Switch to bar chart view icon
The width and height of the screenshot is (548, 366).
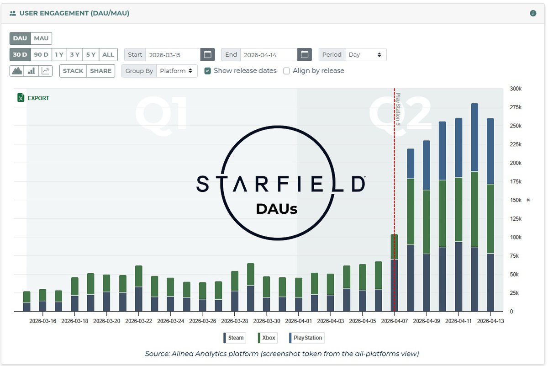click(x=32, y=71)
